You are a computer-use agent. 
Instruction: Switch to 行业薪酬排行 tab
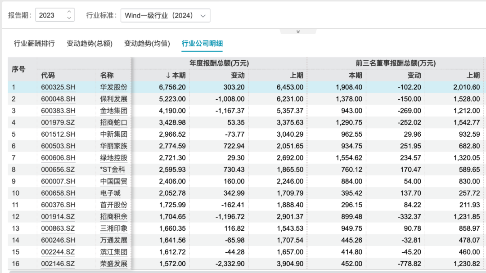point(34,44)
